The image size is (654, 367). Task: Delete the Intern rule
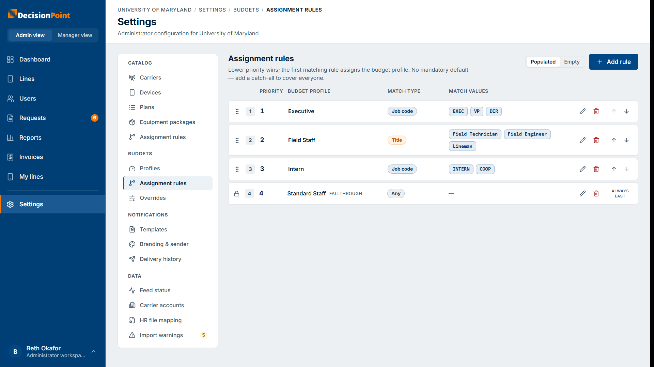pyautogui.click(x=596, y=169)
